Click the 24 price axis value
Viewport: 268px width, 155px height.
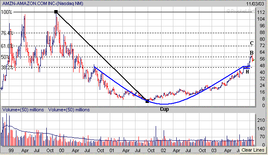(262, 86)
